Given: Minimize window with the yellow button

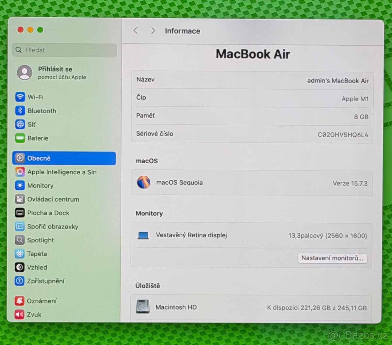Looking at the screenshot, I should (x=30, y=30).
